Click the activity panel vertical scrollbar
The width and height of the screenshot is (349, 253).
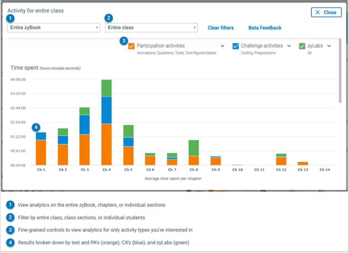coord(340,71)
